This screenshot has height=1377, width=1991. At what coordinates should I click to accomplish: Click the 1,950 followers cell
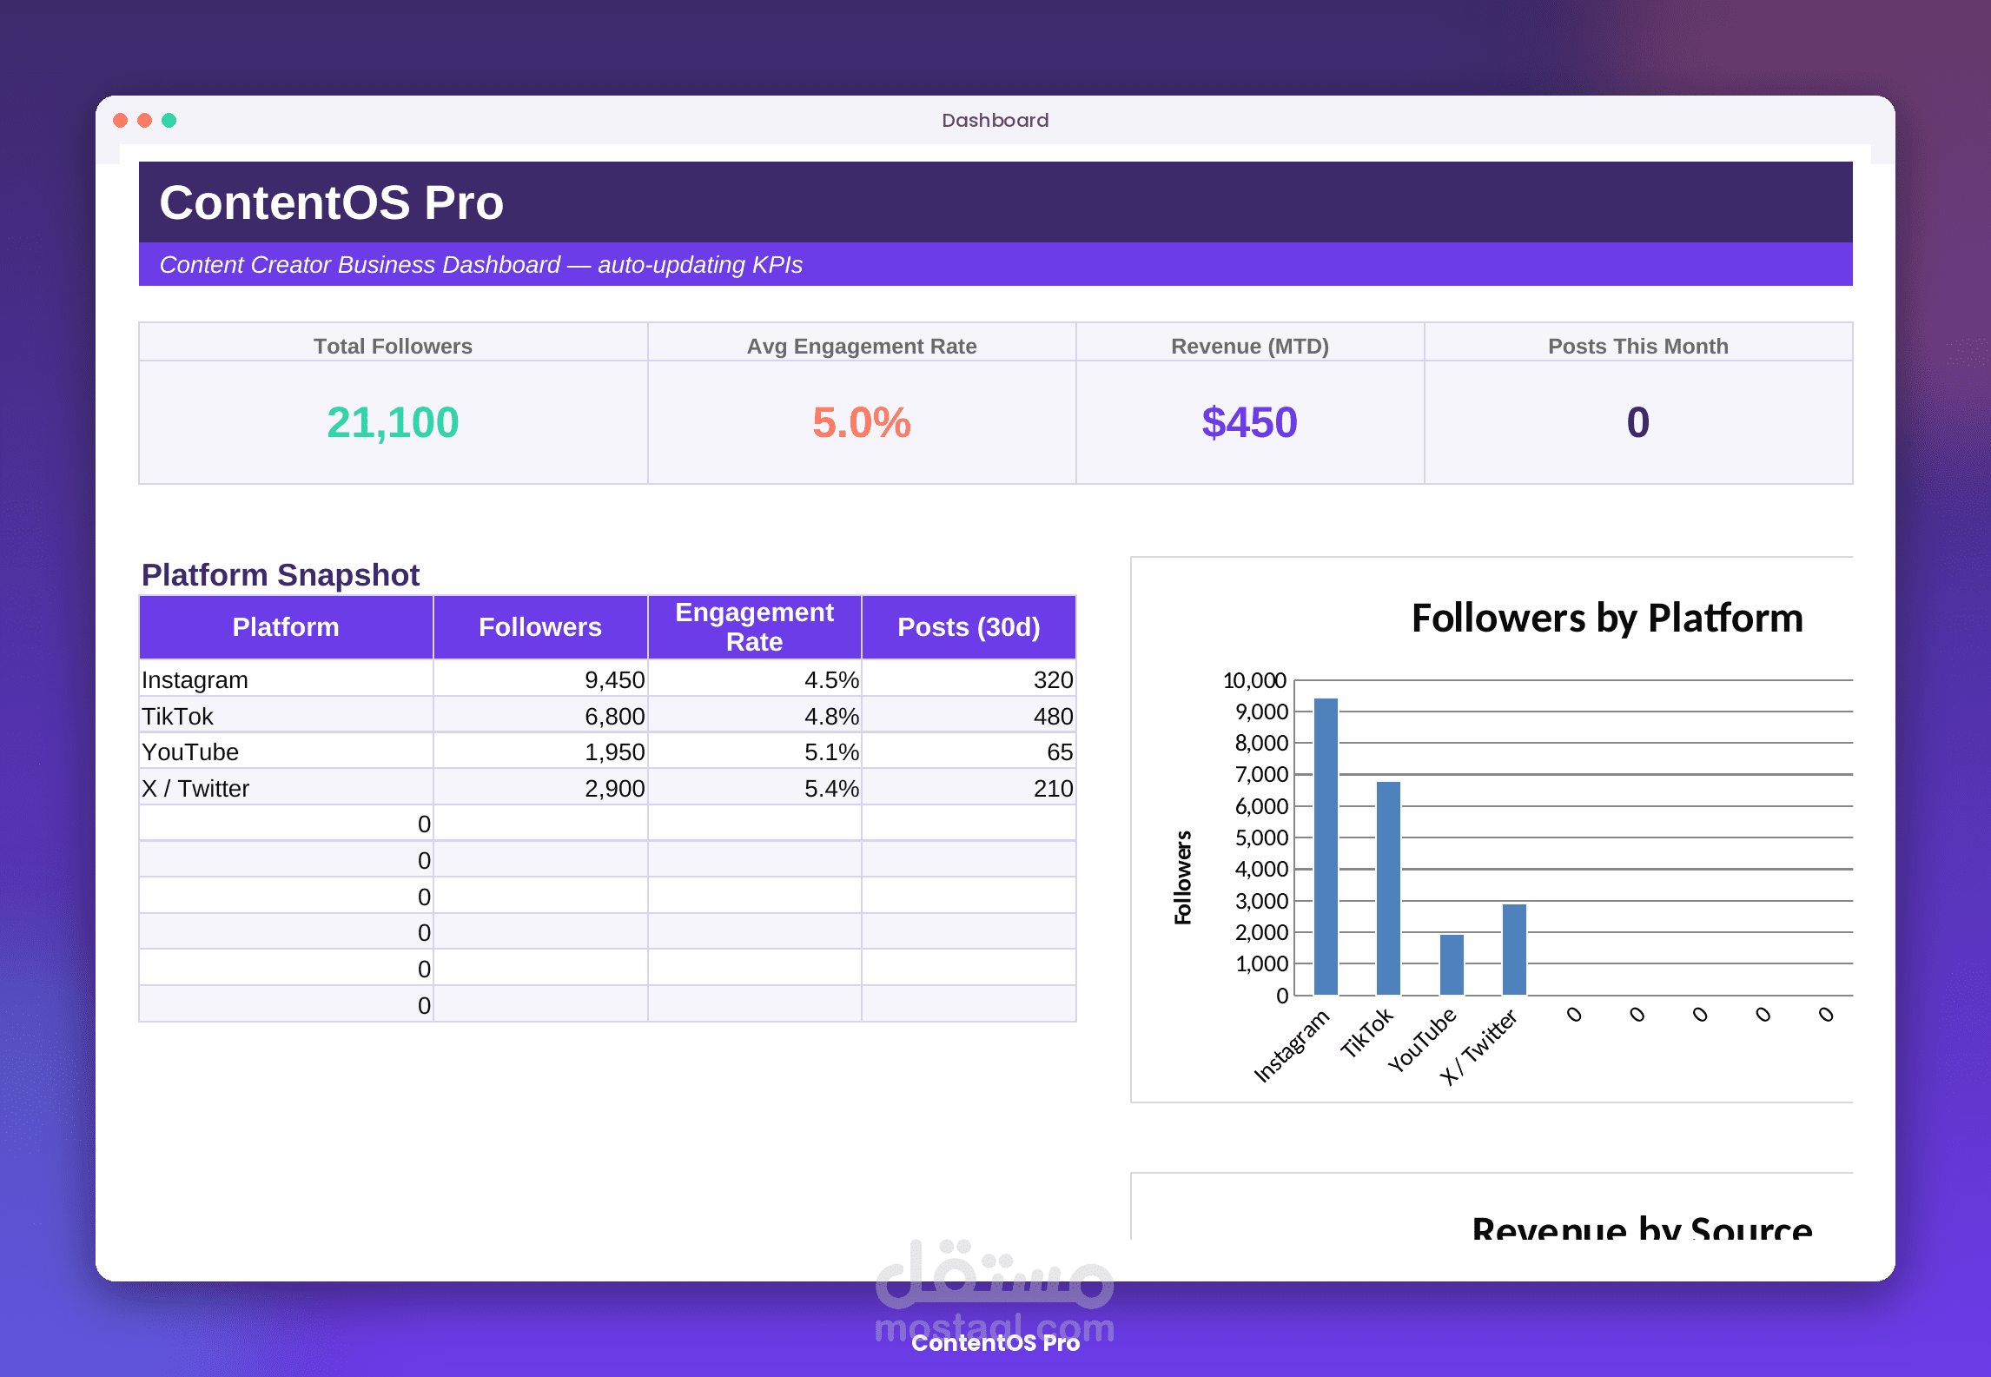[540, 751]
